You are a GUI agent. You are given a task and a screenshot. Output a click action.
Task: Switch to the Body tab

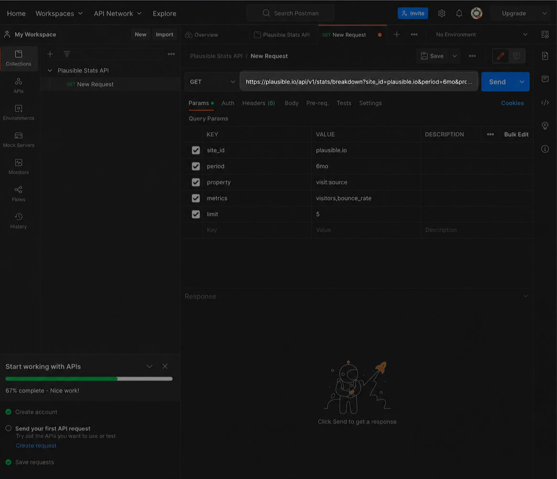pos(291,103)
